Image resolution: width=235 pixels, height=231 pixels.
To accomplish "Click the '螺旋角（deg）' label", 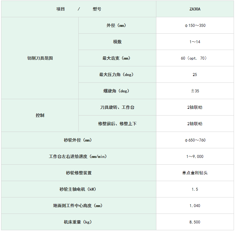I will click(x=116, y=91).
